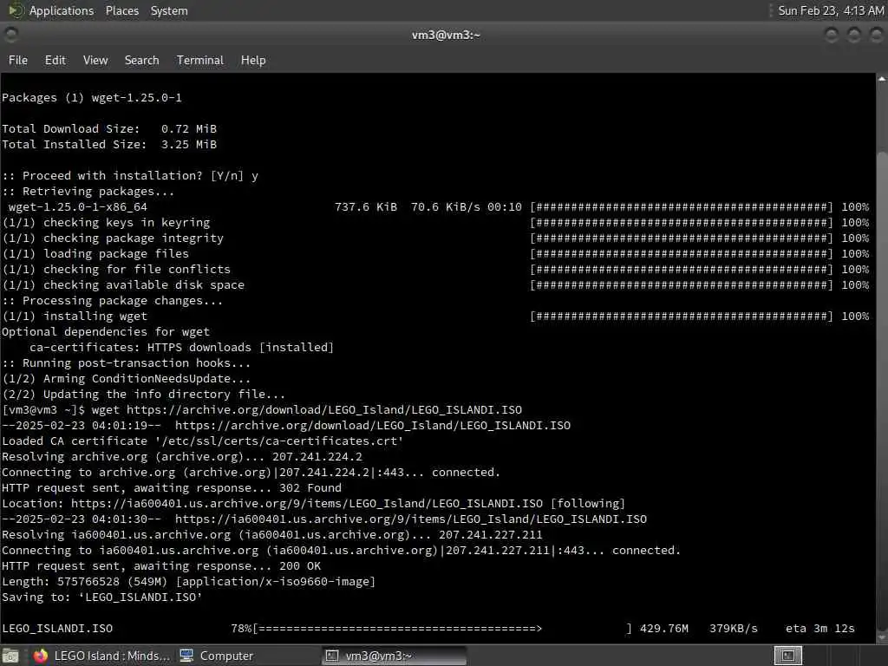Screen dimensions: 888x666
Task: Click the installing wget progress bar
Action: coord(682,317)
